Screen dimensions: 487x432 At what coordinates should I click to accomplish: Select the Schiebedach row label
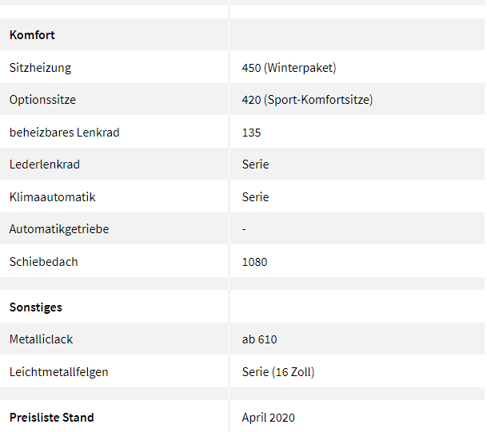[43, 262]
